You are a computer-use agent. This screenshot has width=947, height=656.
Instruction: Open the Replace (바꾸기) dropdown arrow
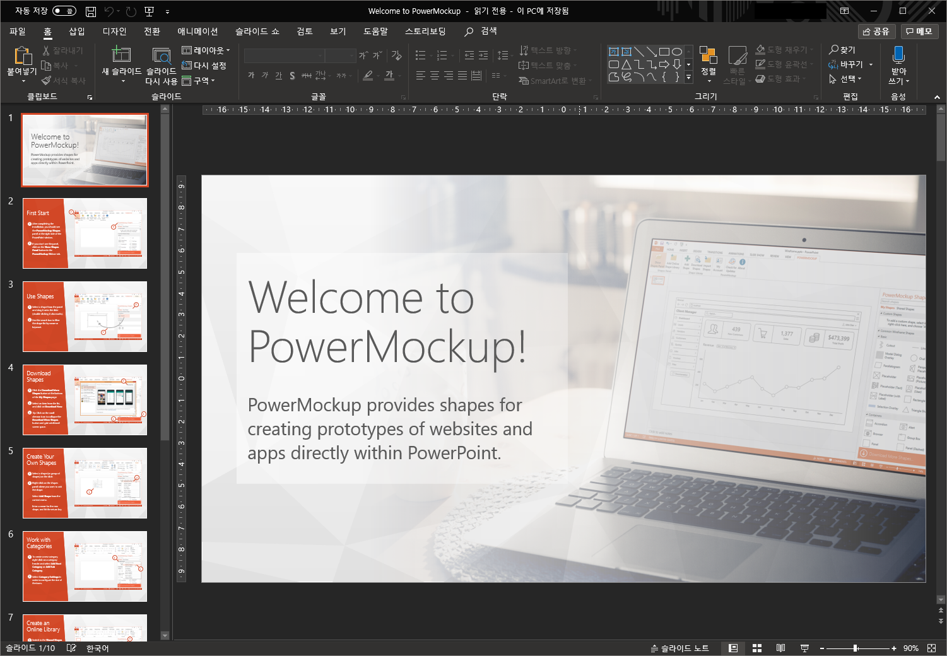pos(871,64)
